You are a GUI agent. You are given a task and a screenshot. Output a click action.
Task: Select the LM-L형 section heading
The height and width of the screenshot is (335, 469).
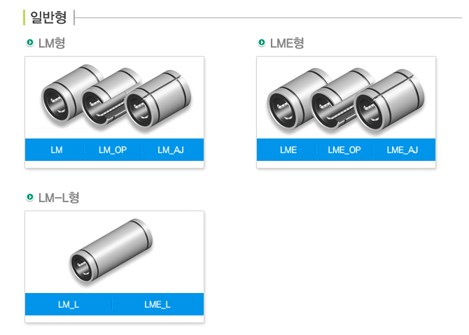pyautogui.click(x=59, y=197)
